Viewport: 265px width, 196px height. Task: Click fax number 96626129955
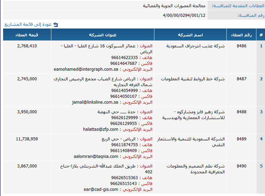tap(124, 124)
